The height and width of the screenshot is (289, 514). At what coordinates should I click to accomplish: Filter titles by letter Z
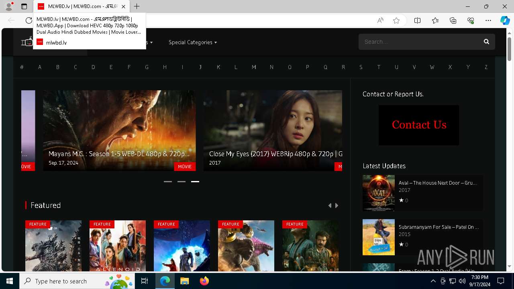(486, 67)
